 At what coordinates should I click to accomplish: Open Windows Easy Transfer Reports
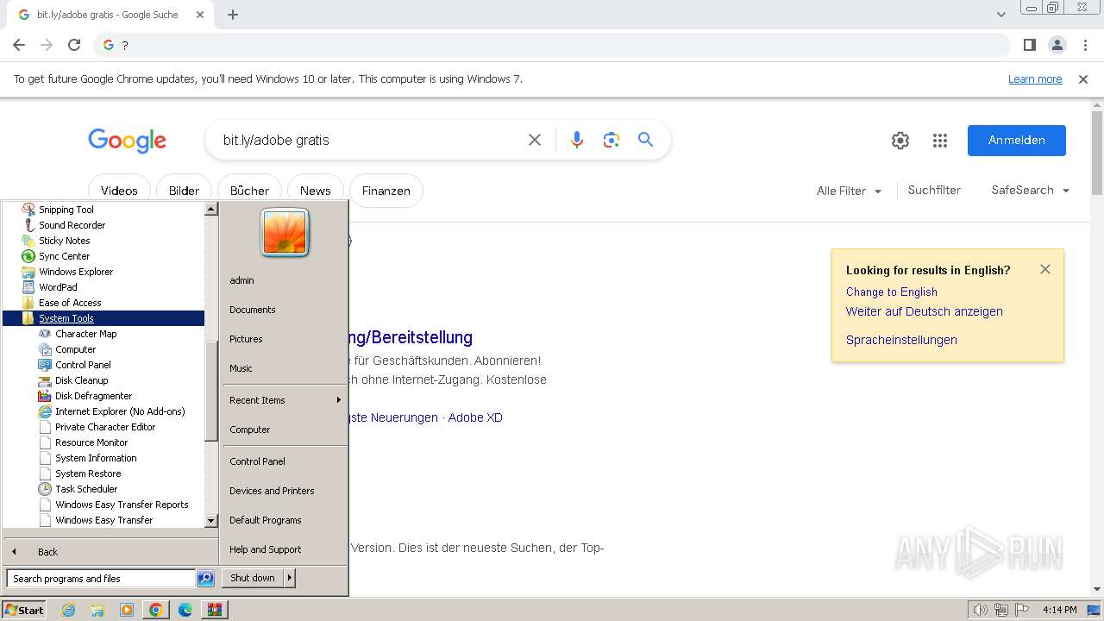point(122,505)
